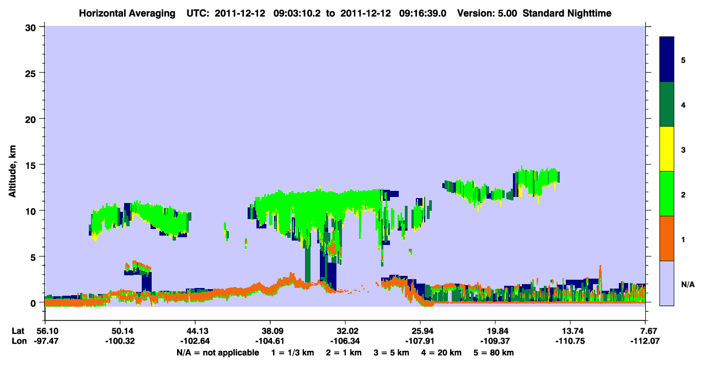Click the y-axis tick label 30

pyautogui.click(x=32, y=27)
